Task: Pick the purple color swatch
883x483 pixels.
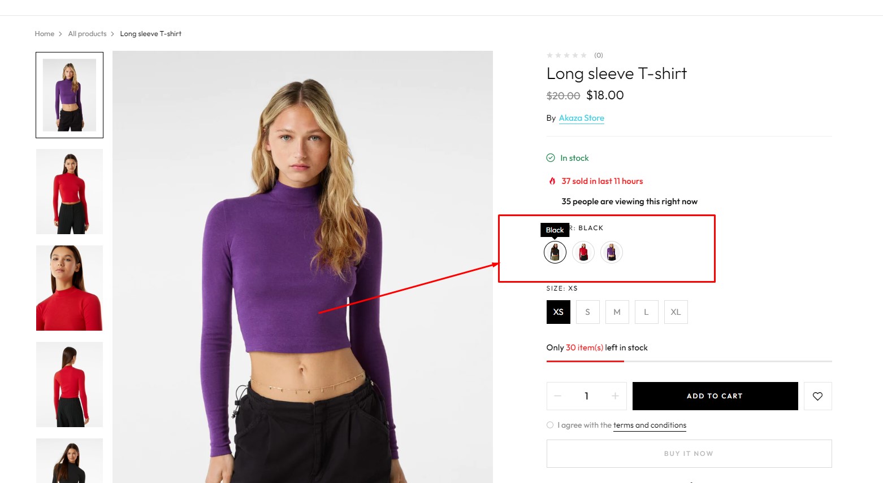Action: (612, 252)
